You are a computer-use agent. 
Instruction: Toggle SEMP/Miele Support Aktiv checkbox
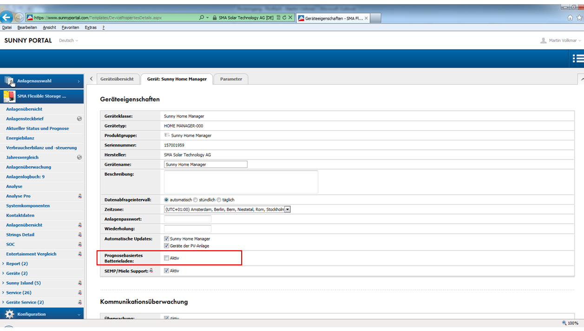click(166, 271)
